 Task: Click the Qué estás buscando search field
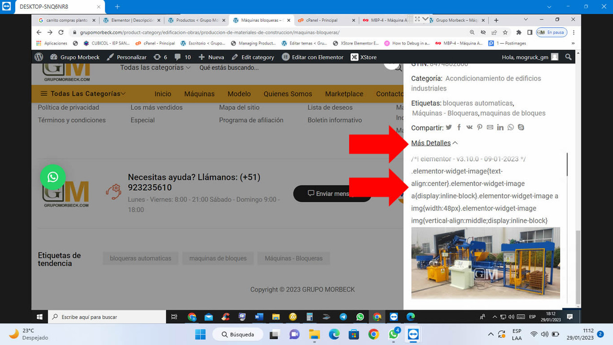pyautogui.click(x=229, y=68)
